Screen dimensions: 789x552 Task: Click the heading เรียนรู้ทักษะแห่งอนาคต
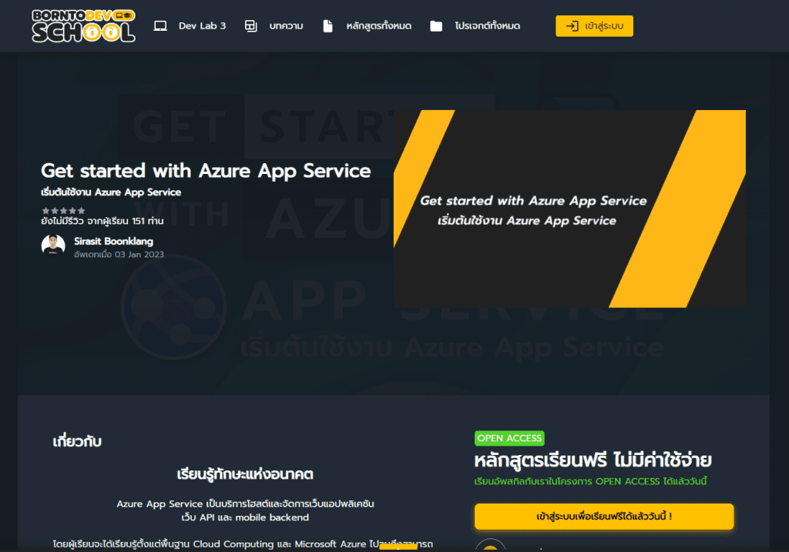pyautogui.click(x=245, y=474)
